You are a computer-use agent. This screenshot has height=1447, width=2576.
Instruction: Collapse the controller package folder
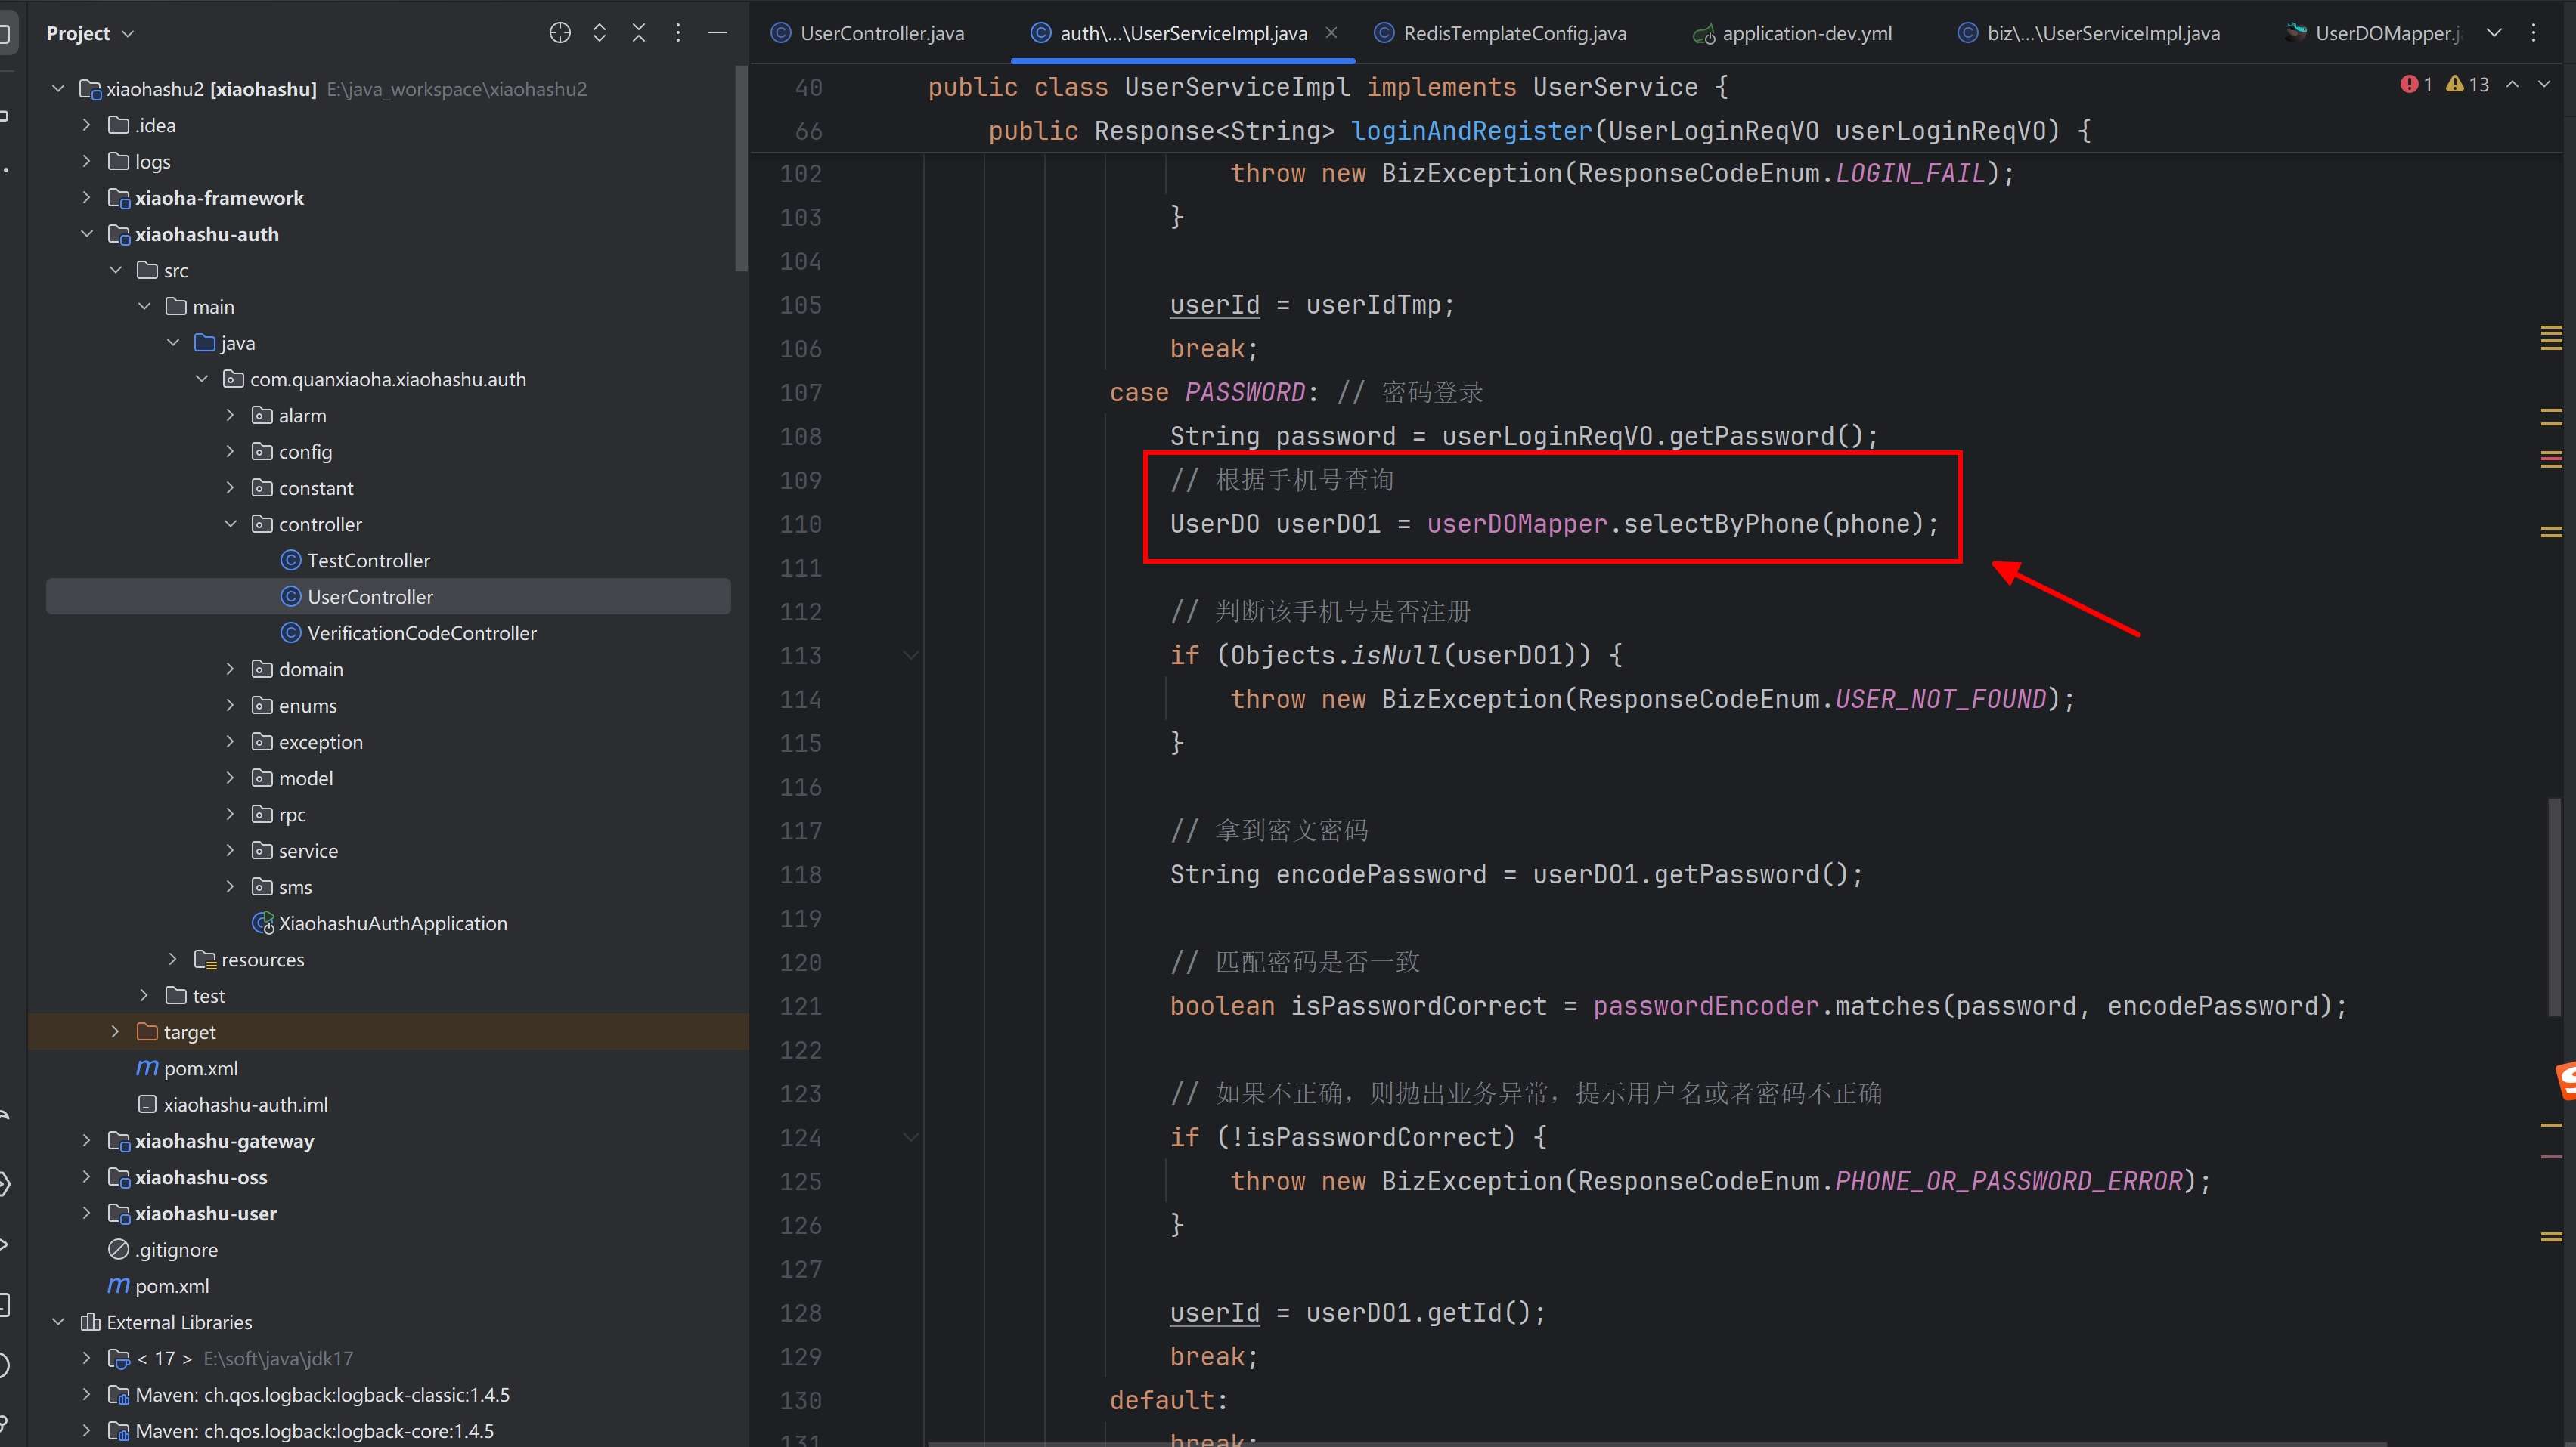(x=230, y=524)
